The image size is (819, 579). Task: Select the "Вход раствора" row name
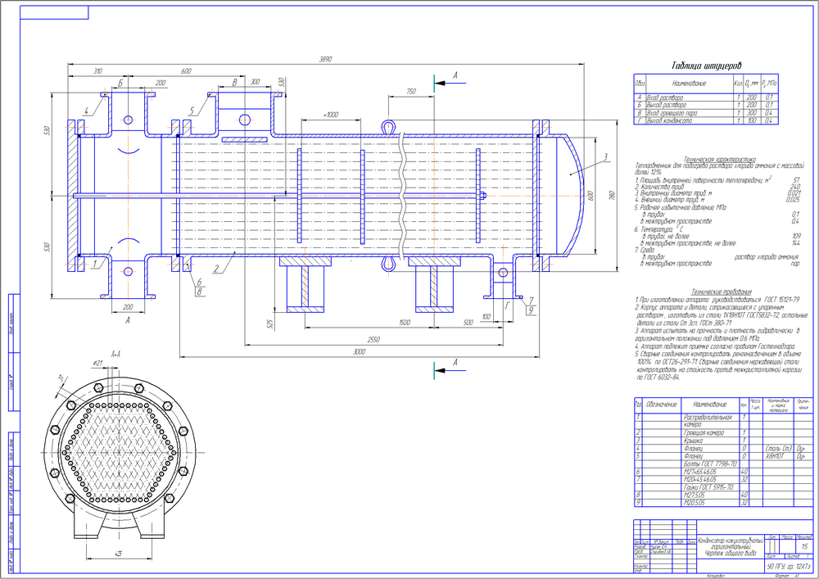[x=664, y=97]
